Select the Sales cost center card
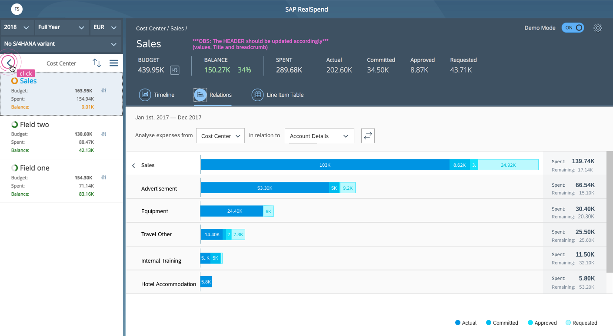613x336 pixels. pos(61,94)
